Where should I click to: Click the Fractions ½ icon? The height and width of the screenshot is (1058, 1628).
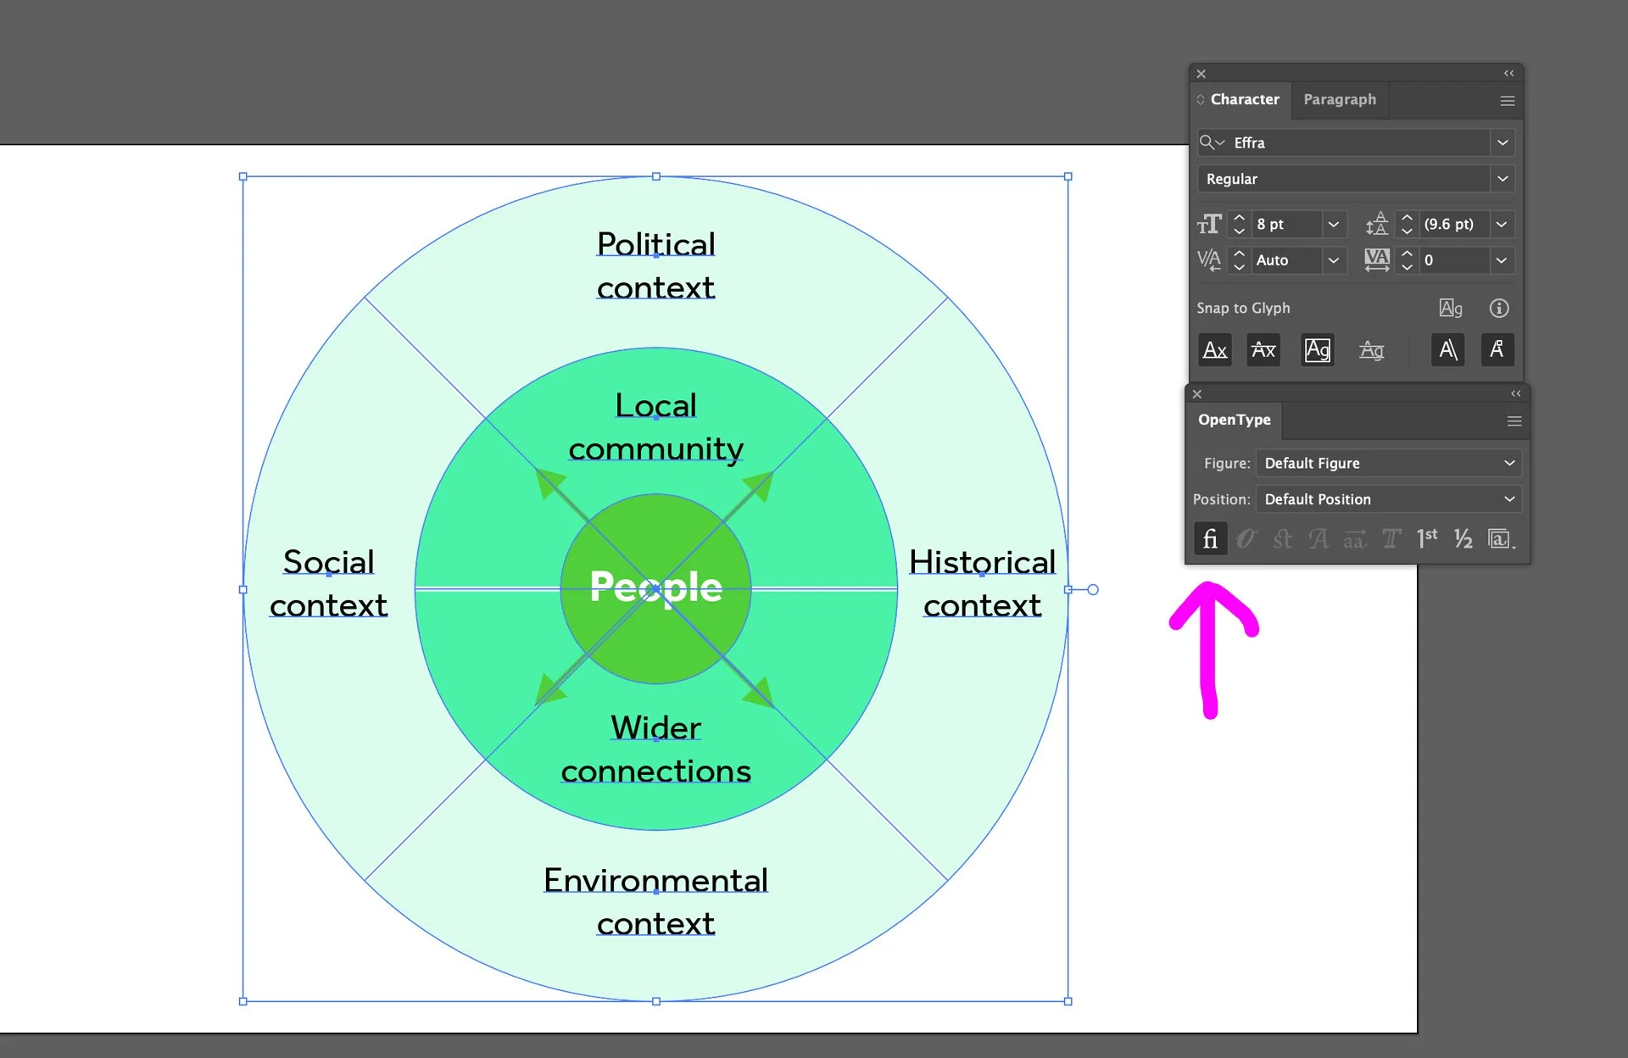tap(1464, 539)
